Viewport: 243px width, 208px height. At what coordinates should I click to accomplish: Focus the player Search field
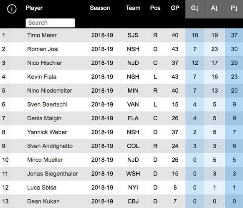[51, 23]
